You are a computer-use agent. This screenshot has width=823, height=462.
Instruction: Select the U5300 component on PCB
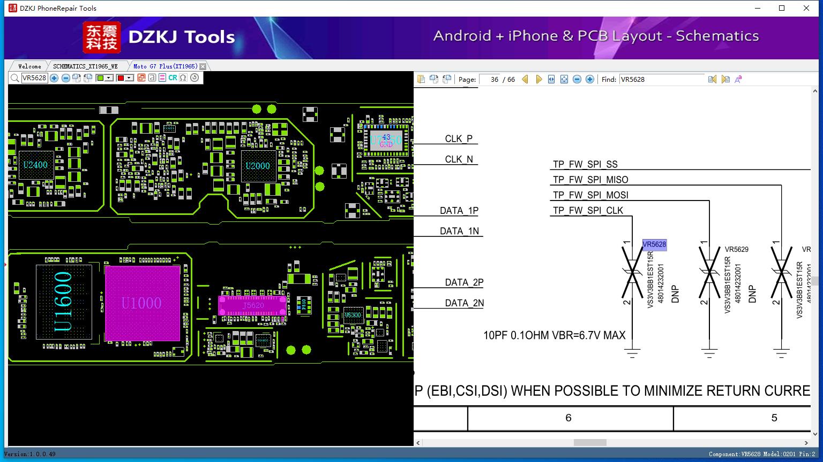point(353,315)
